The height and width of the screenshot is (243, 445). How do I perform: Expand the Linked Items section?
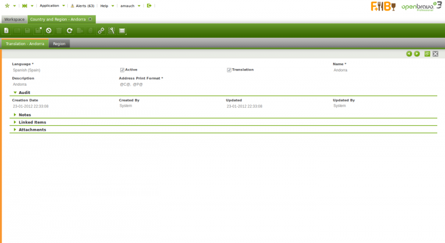[32, 122]
